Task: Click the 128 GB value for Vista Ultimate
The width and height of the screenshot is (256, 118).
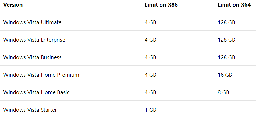Action: pyautogui.click(x=227, y=22)
